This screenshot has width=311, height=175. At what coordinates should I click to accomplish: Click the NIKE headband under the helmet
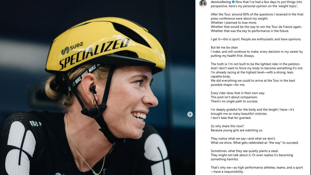[x=84, y=74]
